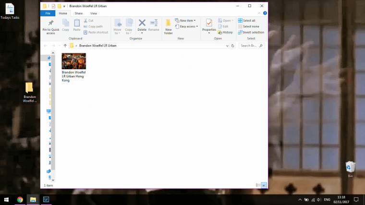Image resolution: width=365 pixels, height=205 pixels.
Task: Create a New folder
Action: tap(168, 26)
